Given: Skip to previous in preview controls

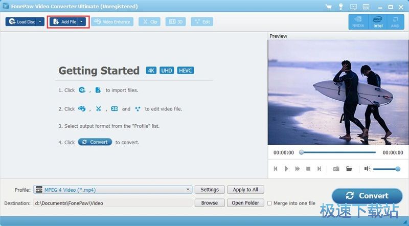Looking at the screenshot, I should pyautogui.click(x=276, y=169).
